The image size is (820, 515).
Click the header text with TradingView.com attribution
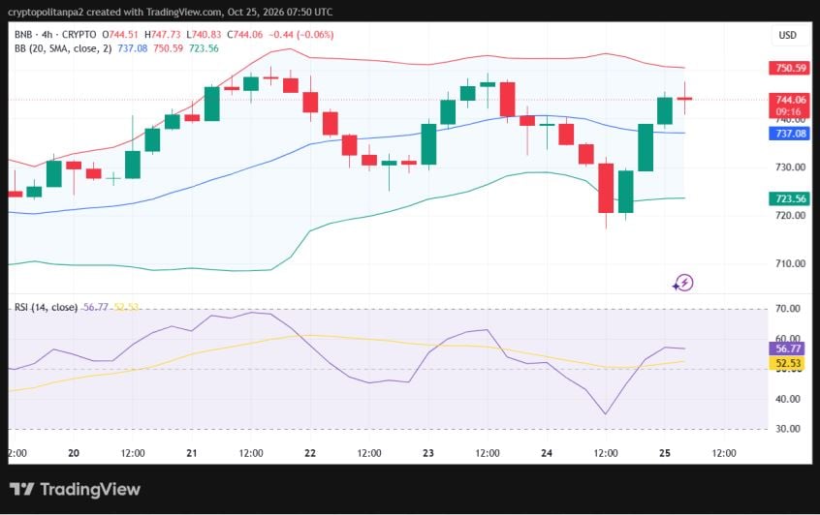(x=170, y=12)
